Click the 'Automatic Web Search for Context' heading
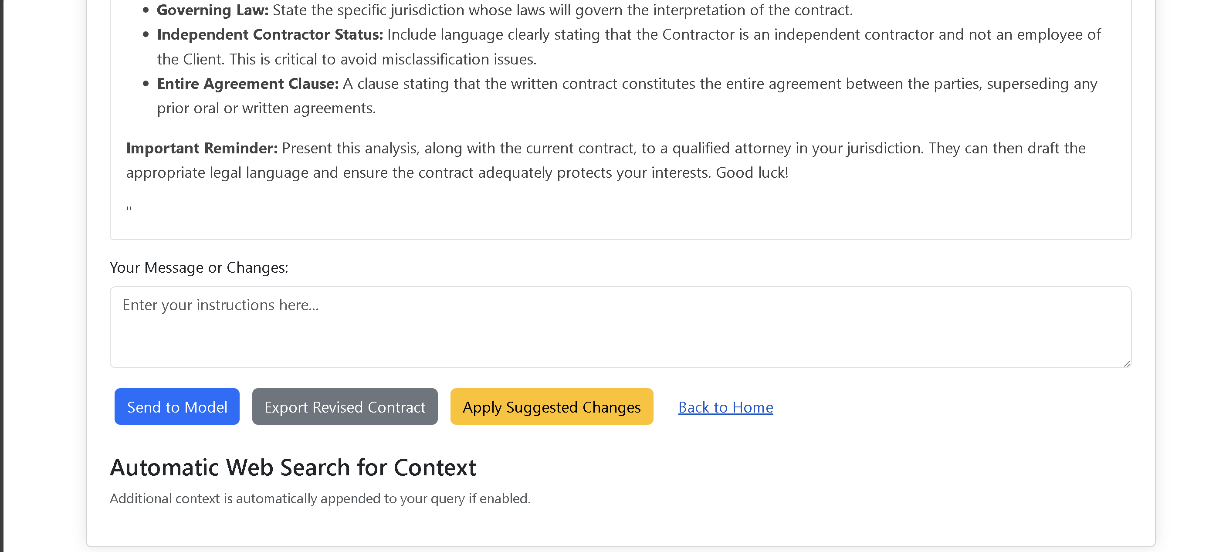Viewport: 1216px width, 552px height. coord(293,467)
